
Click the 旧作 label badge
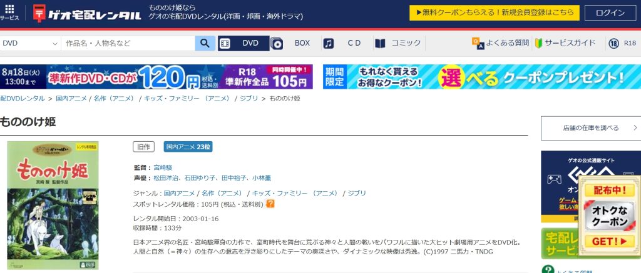143,147
